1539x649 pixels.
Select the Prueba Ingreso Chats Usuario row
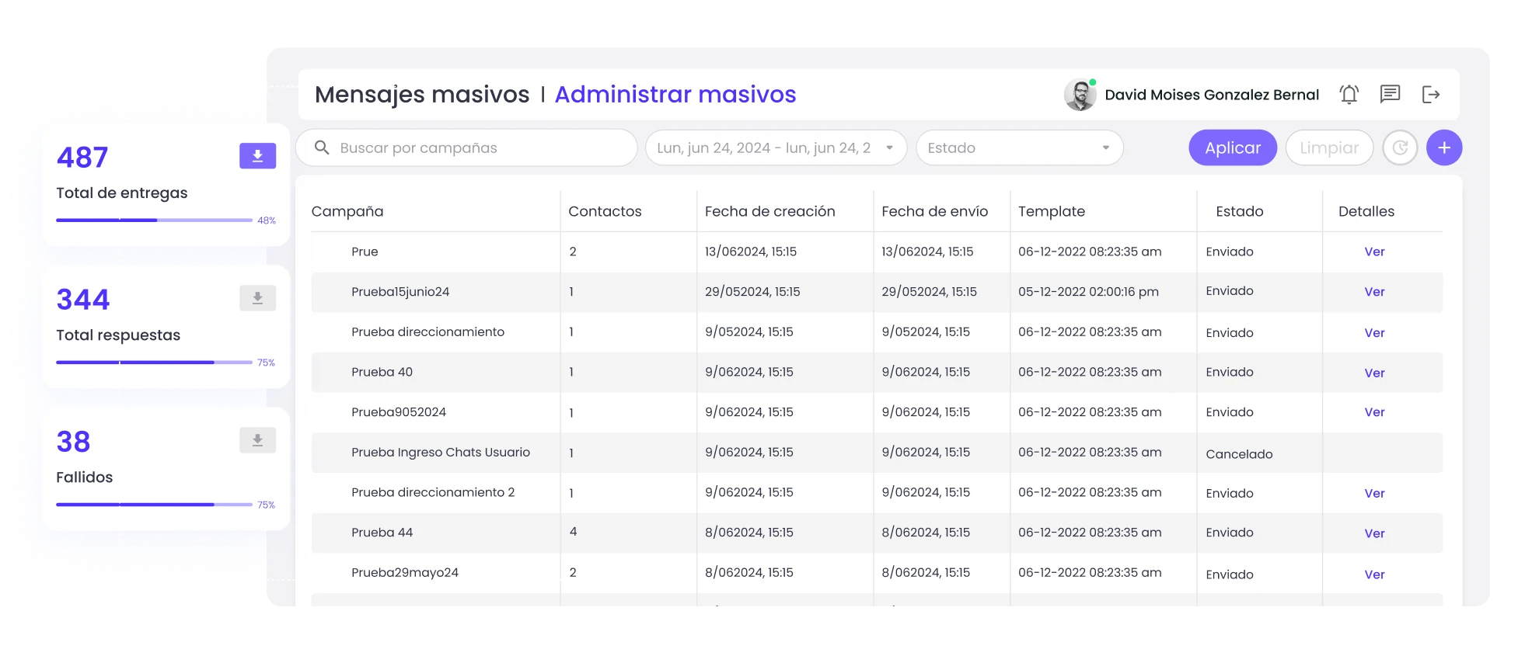pyautogui.click(x=877, y=453)
